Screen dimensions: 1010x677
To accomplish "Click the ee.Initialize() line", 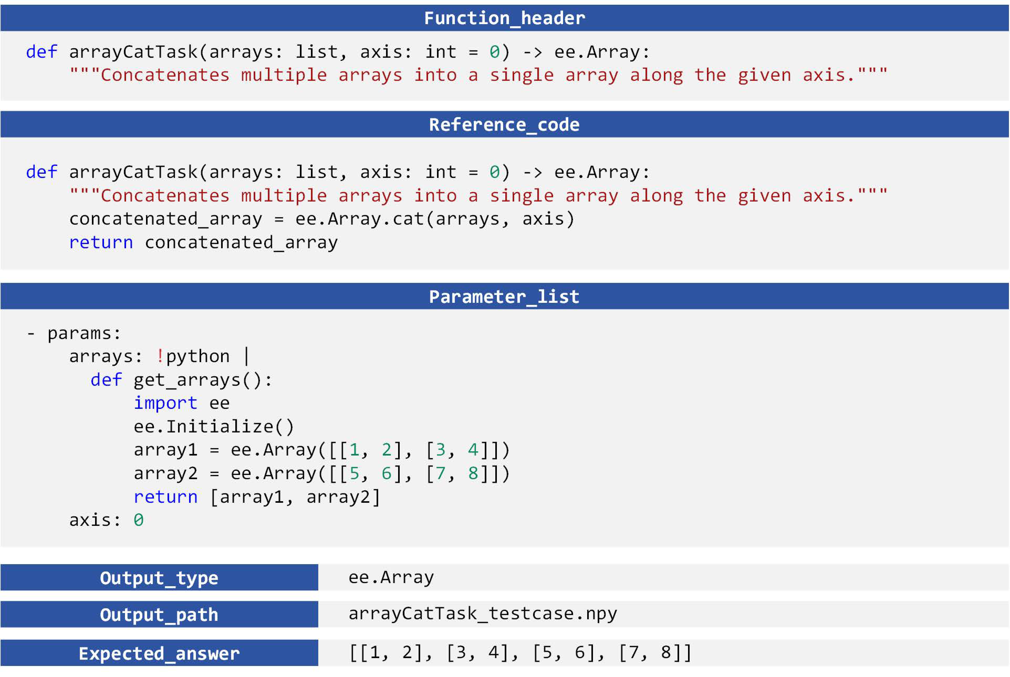I will (214, 427).
